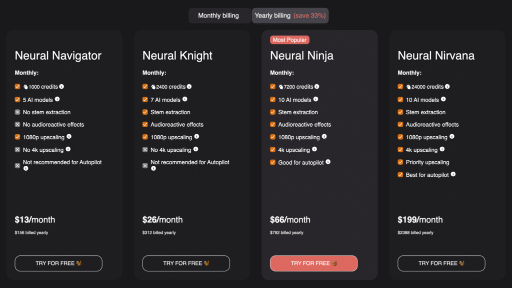Show info for Good for autopilot
Image resolution: width=512 pixels, height=288 pixels.
pyautogui.click(x=328, y=162)
